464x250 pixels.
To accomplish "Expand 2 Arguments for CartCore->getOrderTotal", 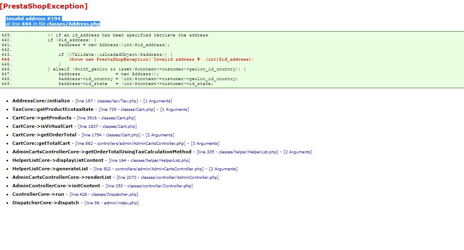I will [x=160, y=135].
